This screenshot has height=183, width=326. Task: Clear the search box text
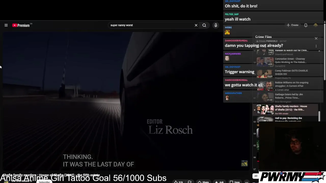pyautogui.click(x=196, y=25)
